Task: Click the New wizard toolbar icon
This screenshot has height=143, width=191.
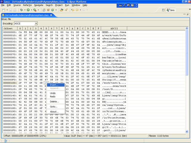Action: click(x=4, y=10)
